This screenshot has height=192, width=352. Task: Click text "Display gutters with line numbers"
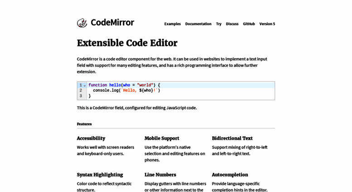pos(175,184)
